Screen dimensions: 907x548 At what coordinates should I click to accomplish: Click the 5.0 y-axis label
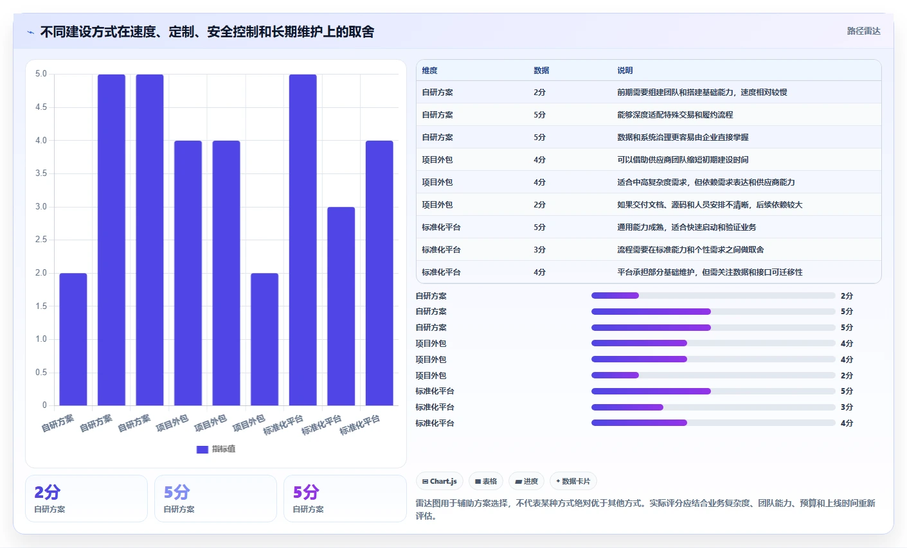41,74
